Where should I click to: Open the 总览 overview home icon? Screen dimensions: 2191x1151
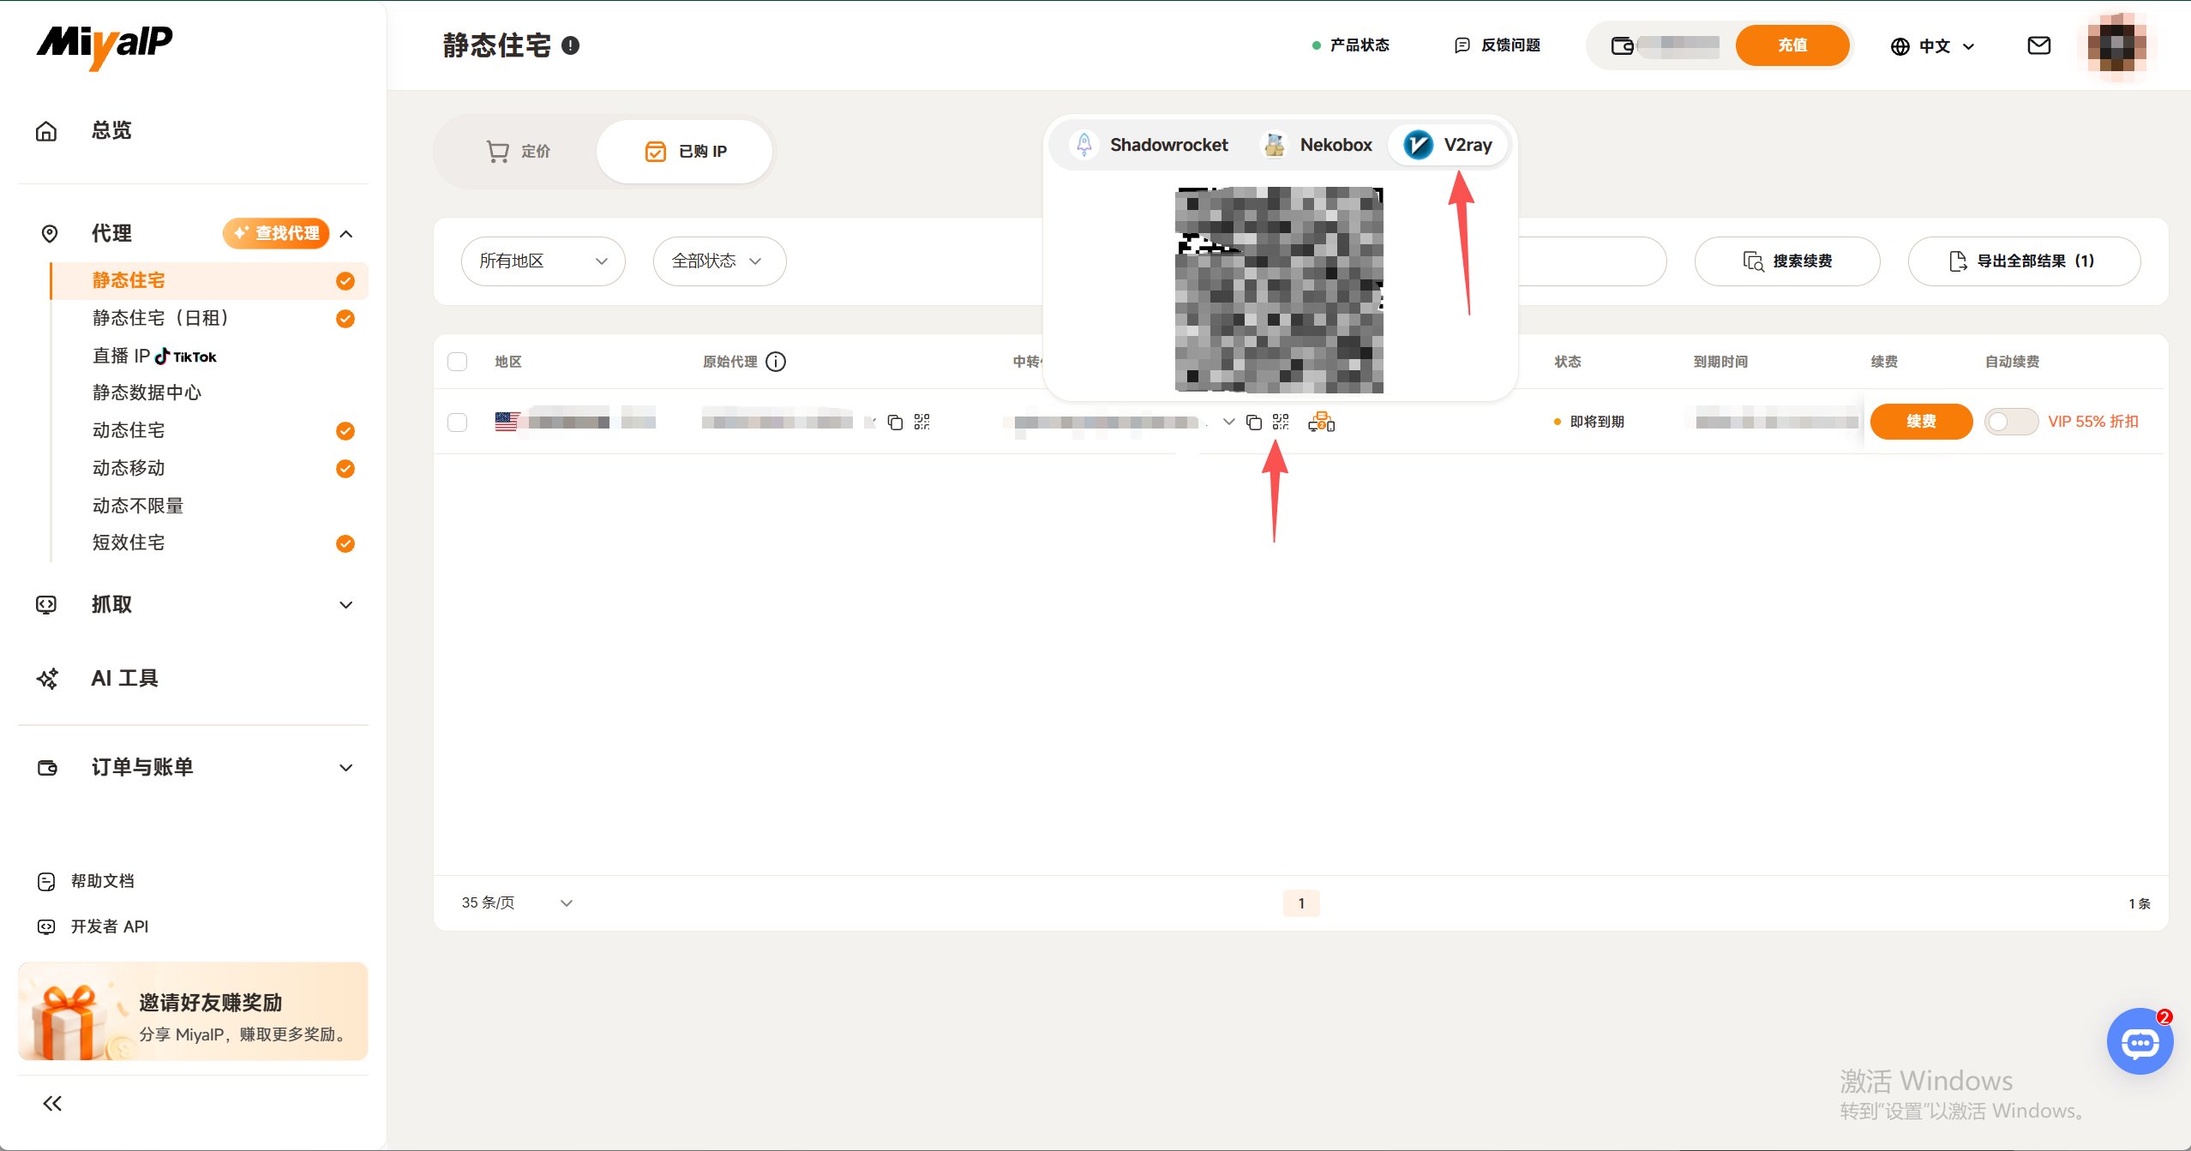pos(46,131)
